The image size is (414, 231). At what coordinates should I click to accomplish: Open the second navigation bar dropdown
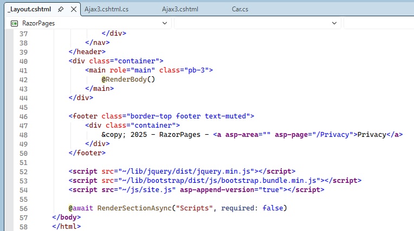(x=334, y=23)
